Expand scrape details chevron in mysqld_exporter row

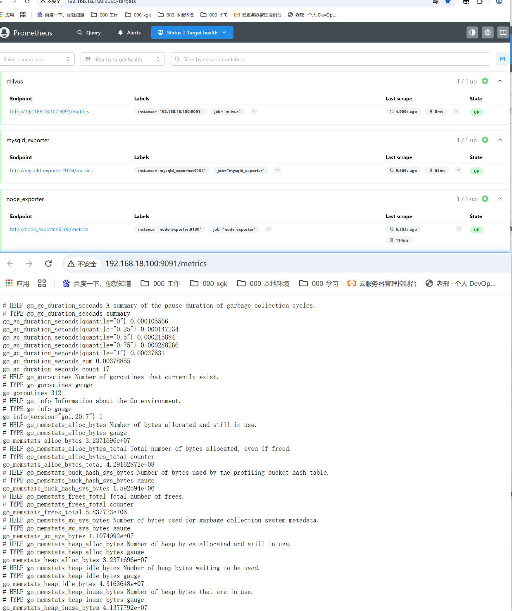[x=458, y=170]
